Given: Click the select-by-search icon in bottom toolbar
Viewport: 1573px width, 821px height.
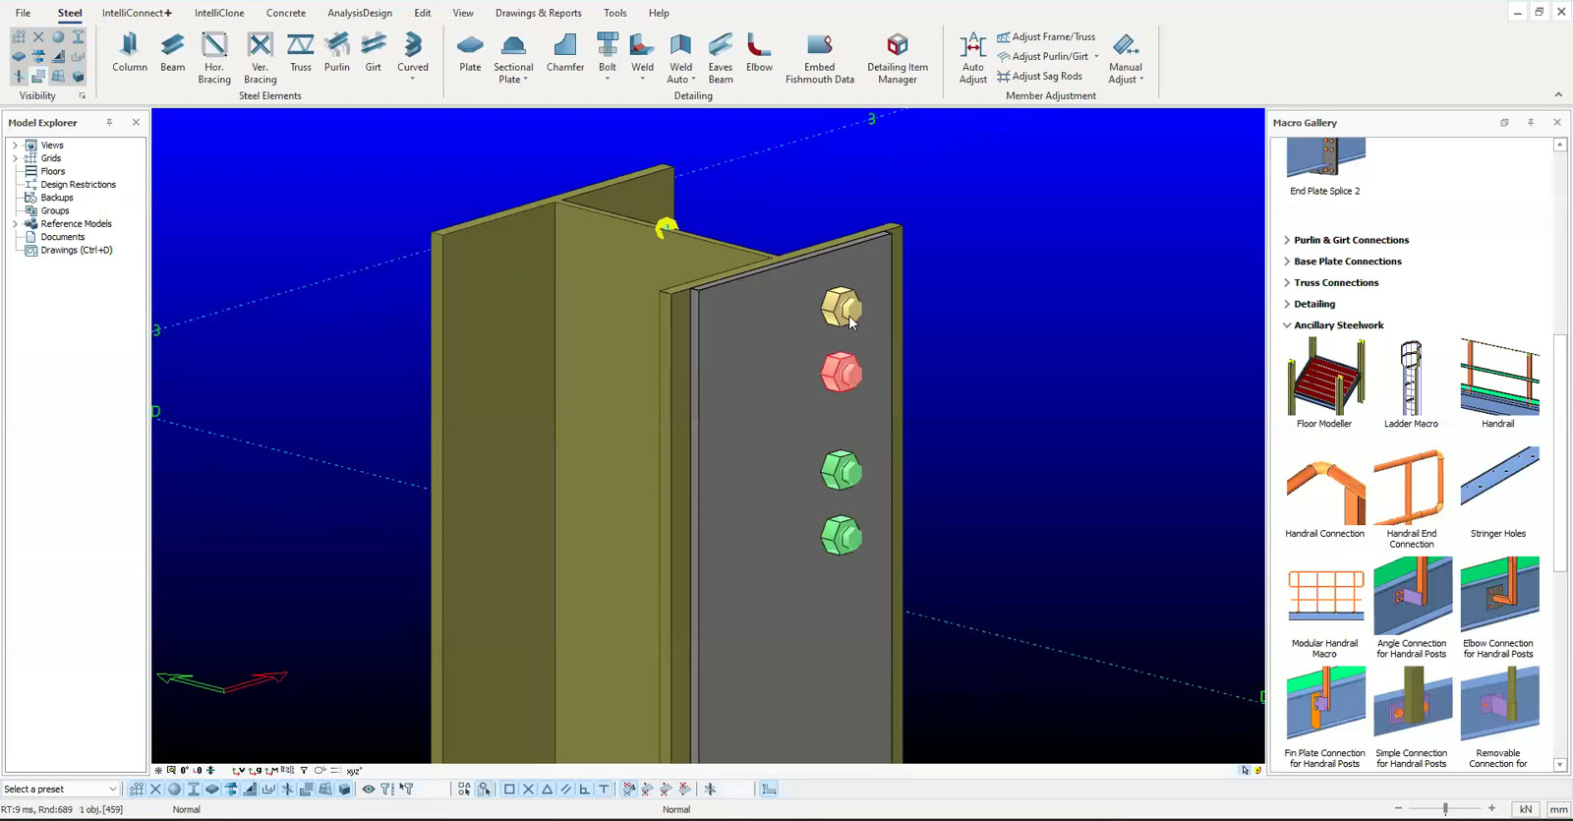Looking at the screenshot, I should pos(484,789).
